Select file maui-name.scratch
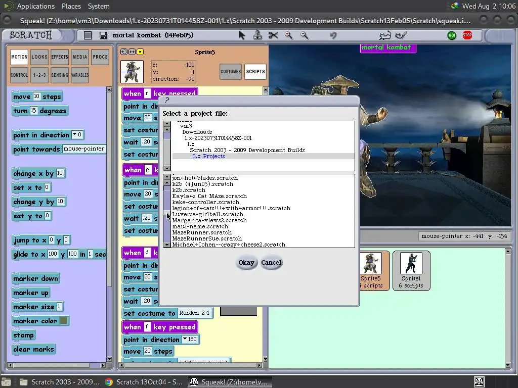Viewport: 518px width, 388px height. point(200,227)
